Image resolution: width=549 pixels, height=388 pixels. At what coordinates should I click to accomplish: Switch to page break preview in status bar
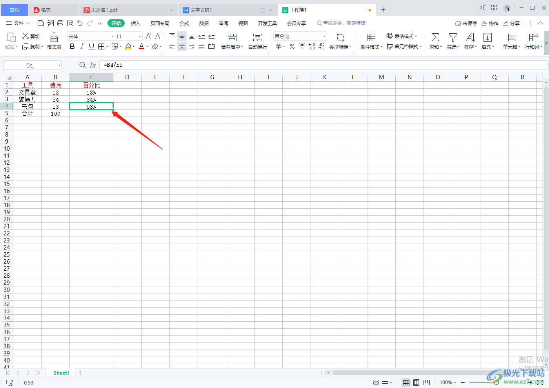427,383
